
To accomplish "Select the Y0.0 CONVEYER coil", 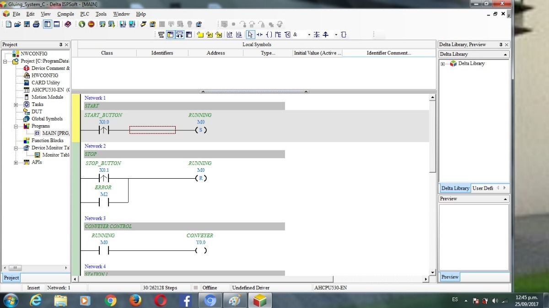I will tap(200, 250).
